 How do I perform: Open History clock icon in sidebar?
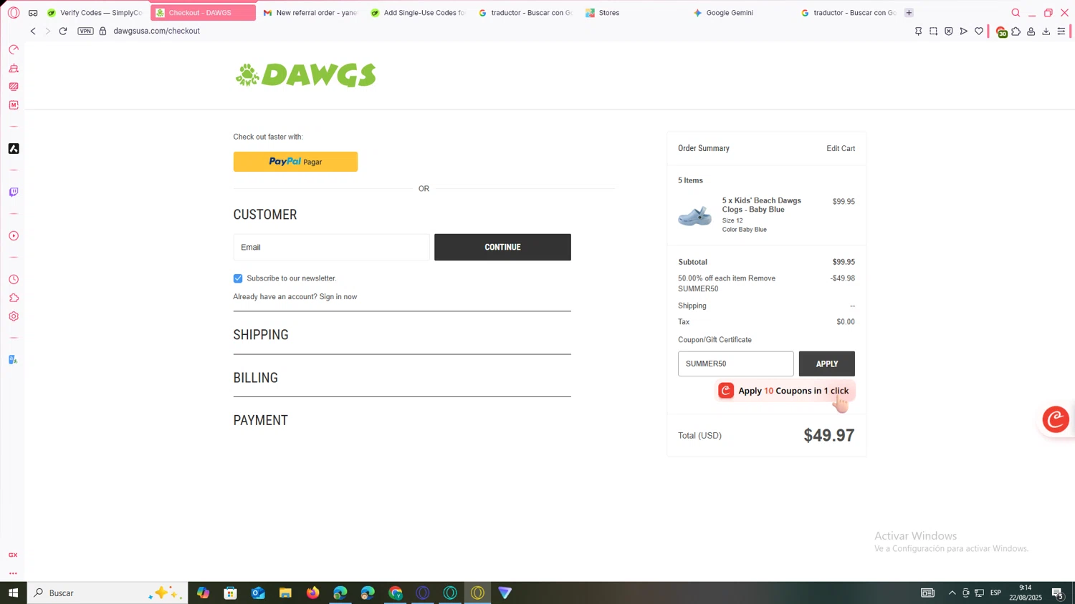14,279
